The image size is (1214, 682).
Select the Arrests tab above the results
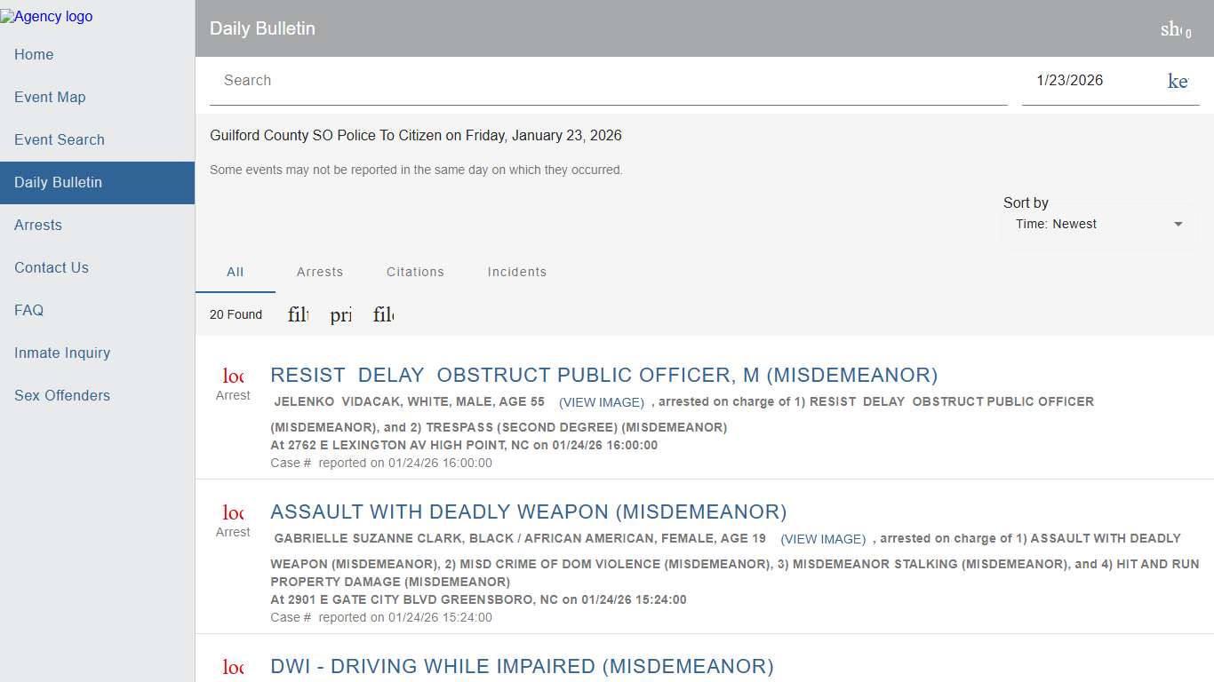tap(319, 272)
